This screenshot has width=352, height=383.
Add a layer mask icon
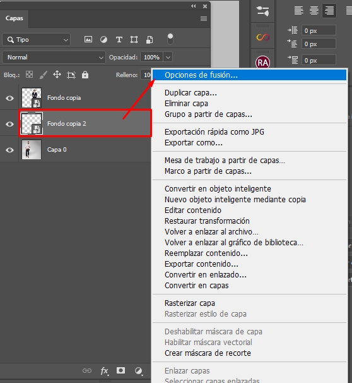pyautogui.click(x=120, y=370)
